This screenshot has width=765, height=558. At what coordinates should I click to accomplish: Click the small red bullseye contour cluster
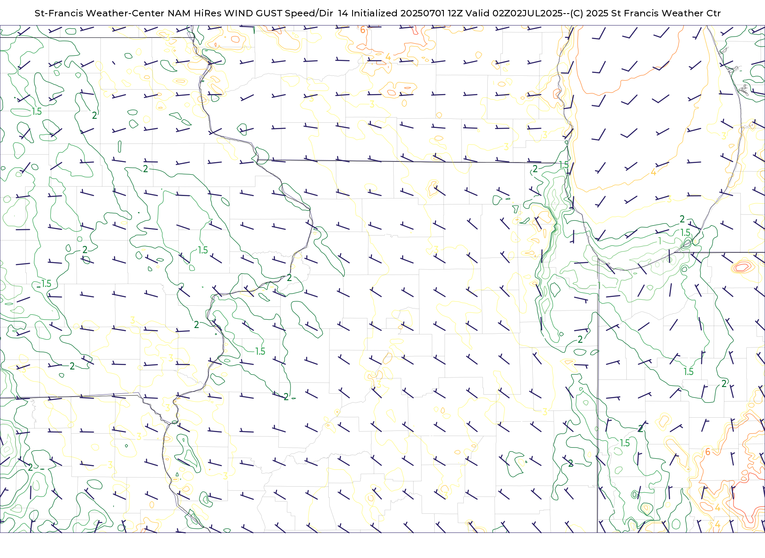pyautogui.click(x=742, y=266)
